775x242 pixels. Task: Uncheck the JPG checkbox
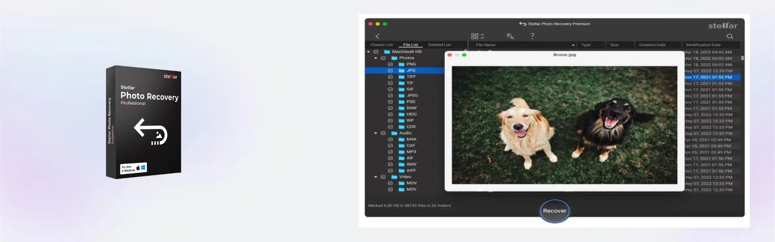click(390, 71)
